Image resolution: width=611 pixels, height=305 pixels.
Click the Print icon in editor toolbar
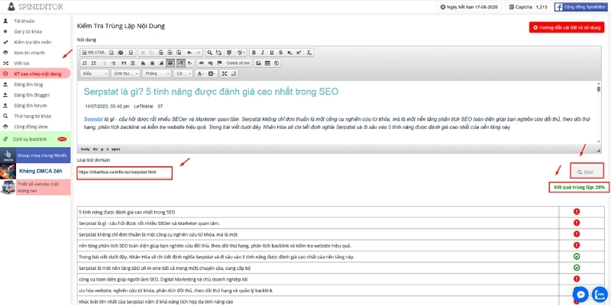coord(121,53)
